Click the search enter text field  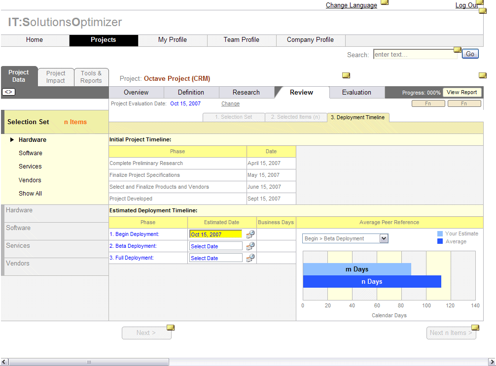pos(415,54)
